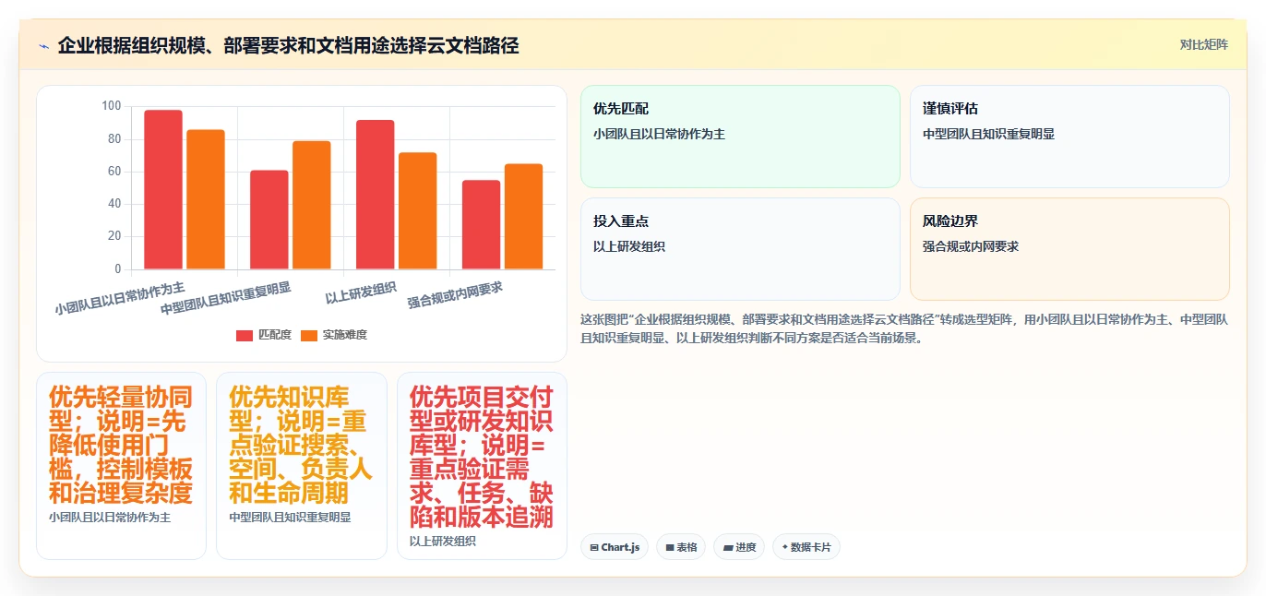This screenshot has width=1266, height=596.
Task: Click x-axis label 以上研发组织
Action: 361,292
